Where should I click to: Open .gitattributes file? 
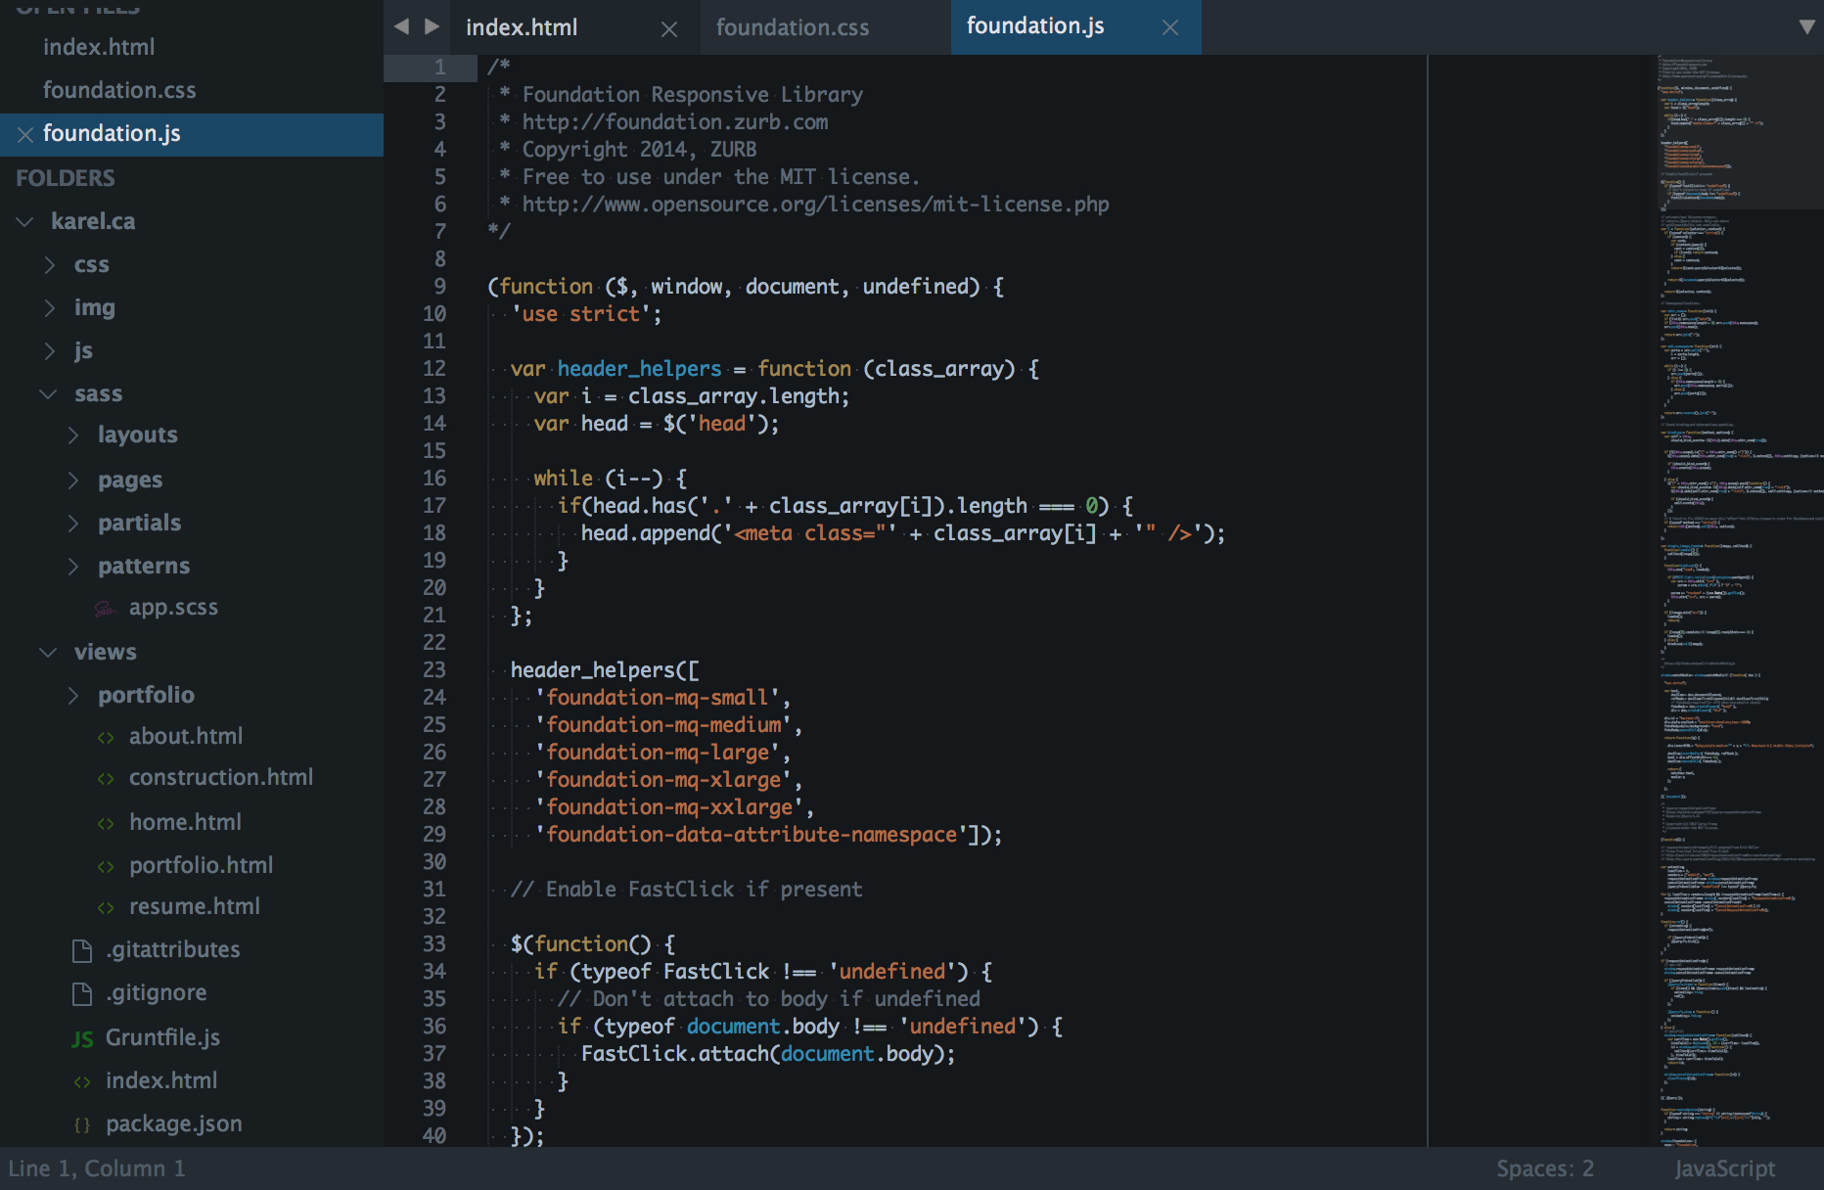[x=173, y=949]
